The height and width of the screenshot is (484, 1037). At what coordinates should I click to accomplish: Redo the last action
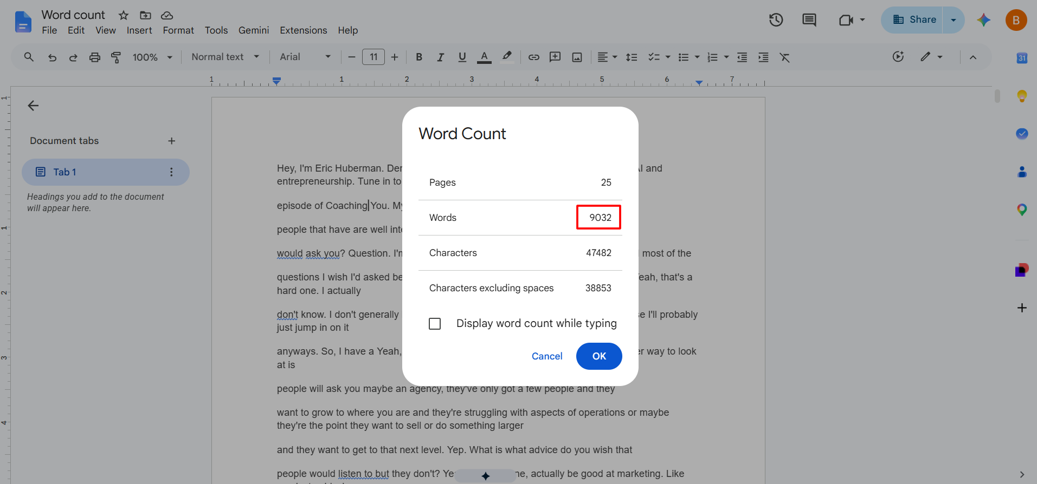click(x=73, y=57)
